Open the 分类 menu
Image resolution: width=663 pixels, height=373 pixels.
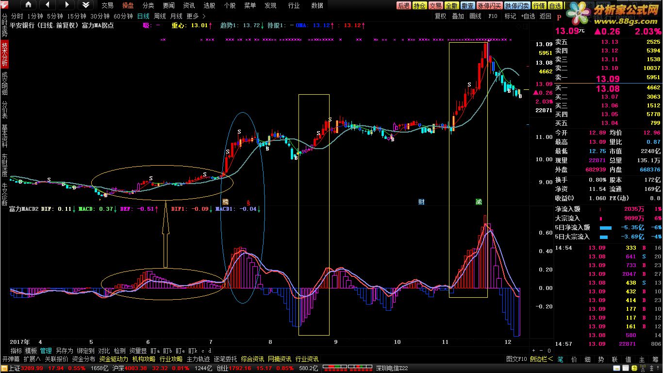click(148, 5)
